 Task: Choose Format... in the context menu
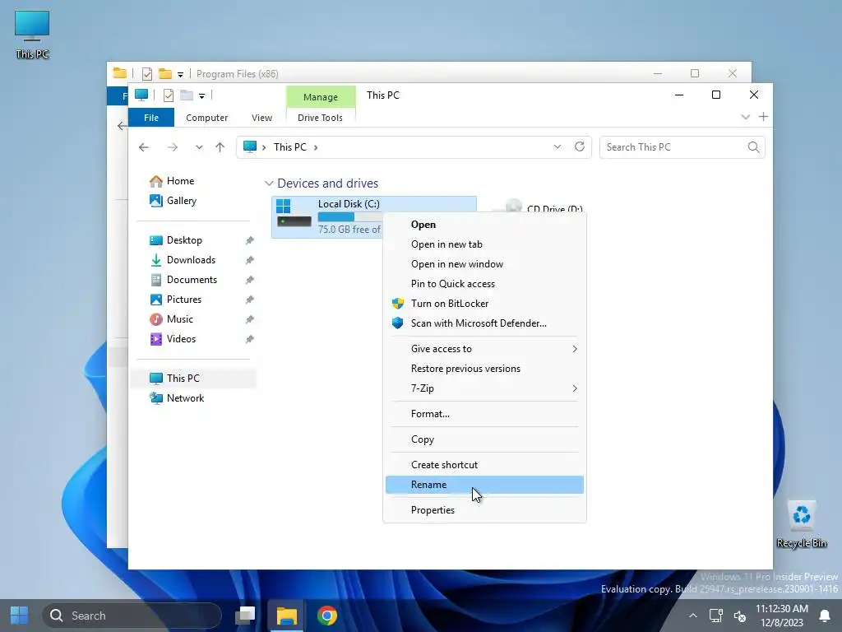coord(484,414)
